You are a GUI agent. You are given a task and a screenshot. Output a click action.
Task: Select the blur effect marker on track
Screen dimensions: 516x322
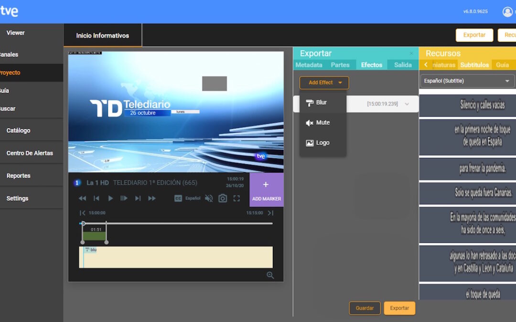click(x=90, y=249)
